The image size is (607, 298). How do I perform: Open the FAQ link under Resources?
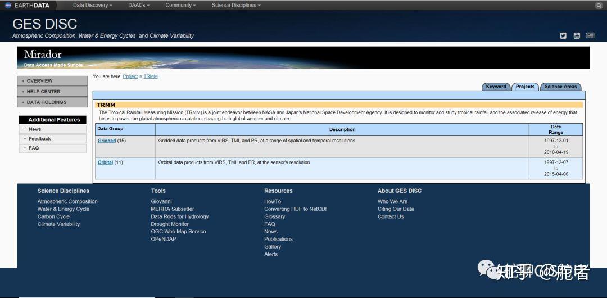(x=270, y=224)
